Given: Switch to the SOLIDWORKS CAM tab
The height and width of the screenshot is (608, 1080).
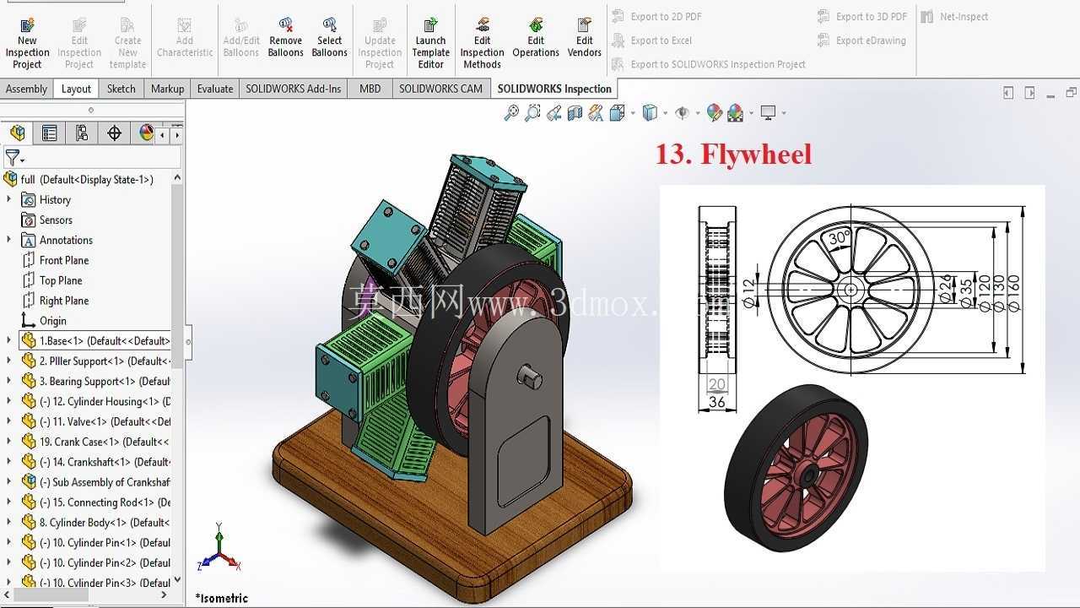Looking at the screenshot, I should [x=441, y=89].
